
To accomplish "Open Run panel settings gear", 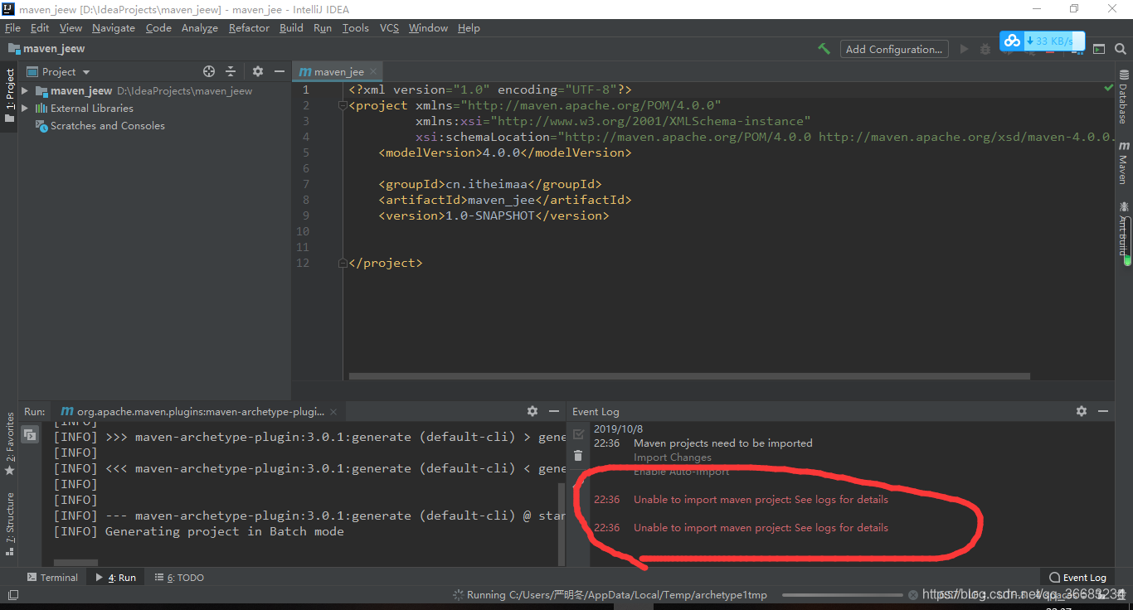I will [532, 411].
